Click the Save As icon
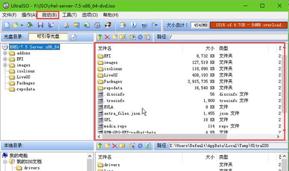Viewport: 289px width, 171px height. pos(51,25)
